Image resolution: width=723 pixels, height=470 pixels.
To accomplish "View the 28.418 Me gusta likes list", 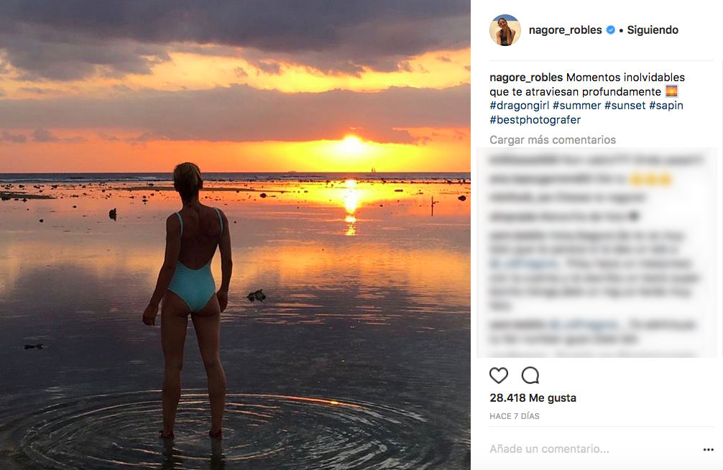I will (x=533, y=398).
